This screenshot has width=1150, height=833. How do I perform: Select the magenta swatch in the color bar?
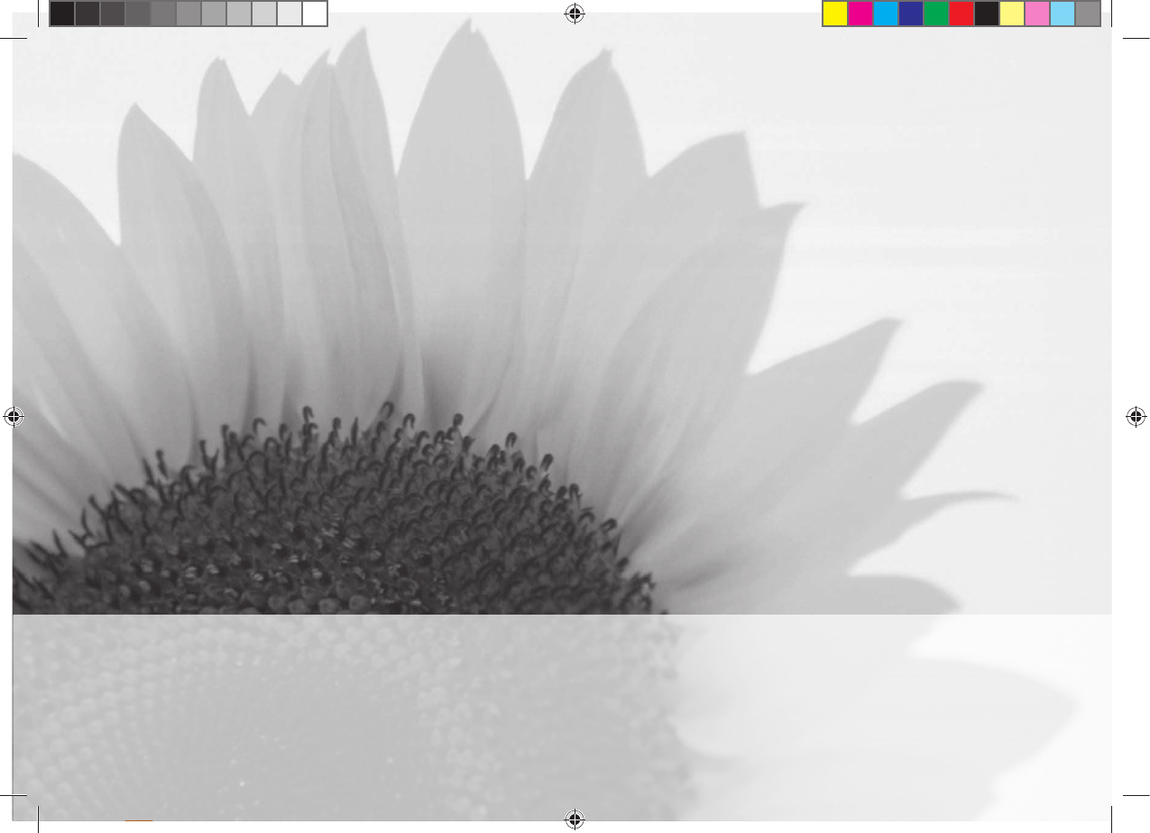point(860,14)
